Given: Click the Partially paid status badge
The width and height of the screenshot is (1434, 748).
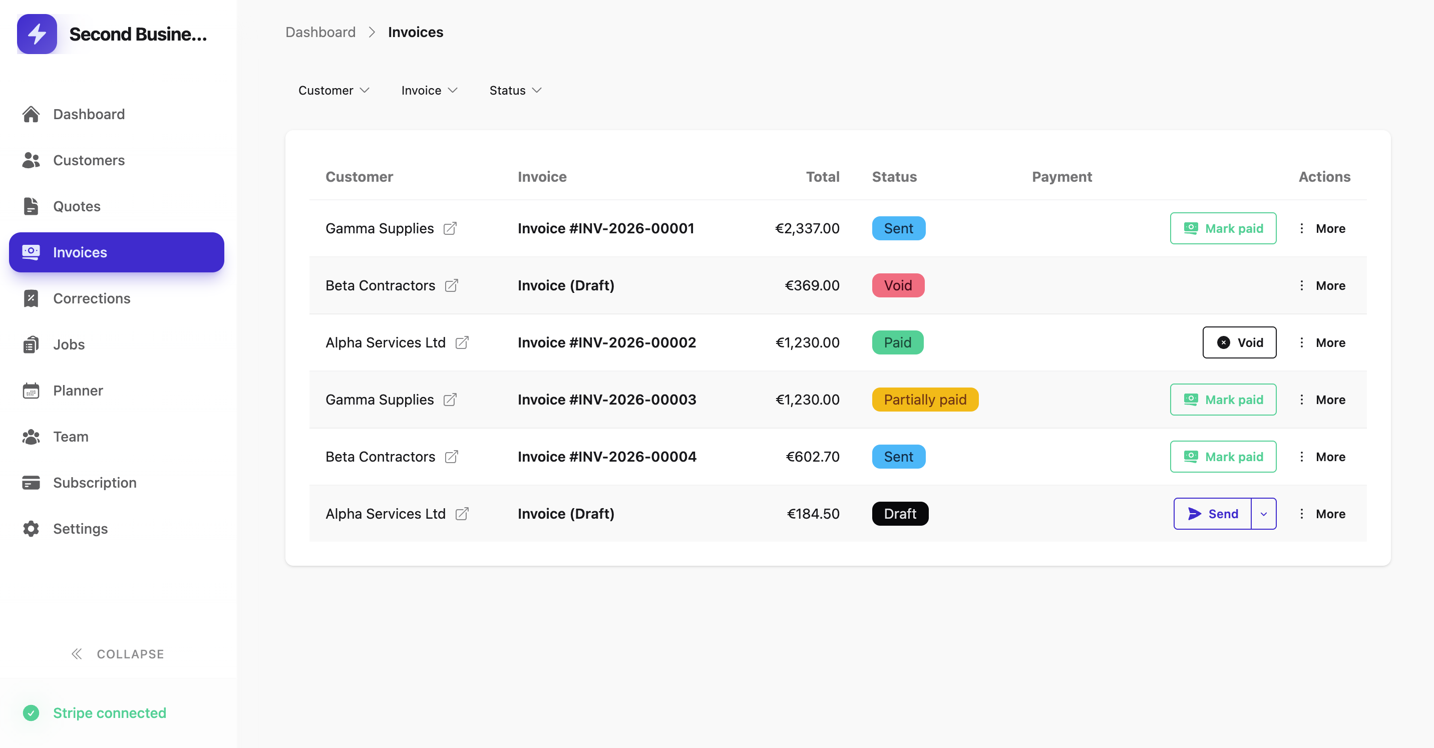Looking at the screenshot, I should click(925, 400).
